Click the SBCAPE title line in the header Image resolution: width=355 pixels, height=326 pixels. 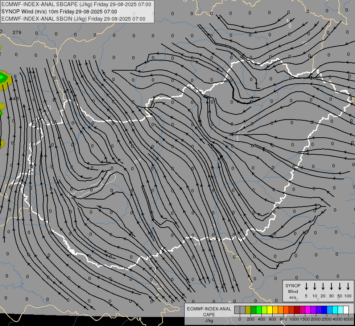pyautogui.click(x=76, y=4)
